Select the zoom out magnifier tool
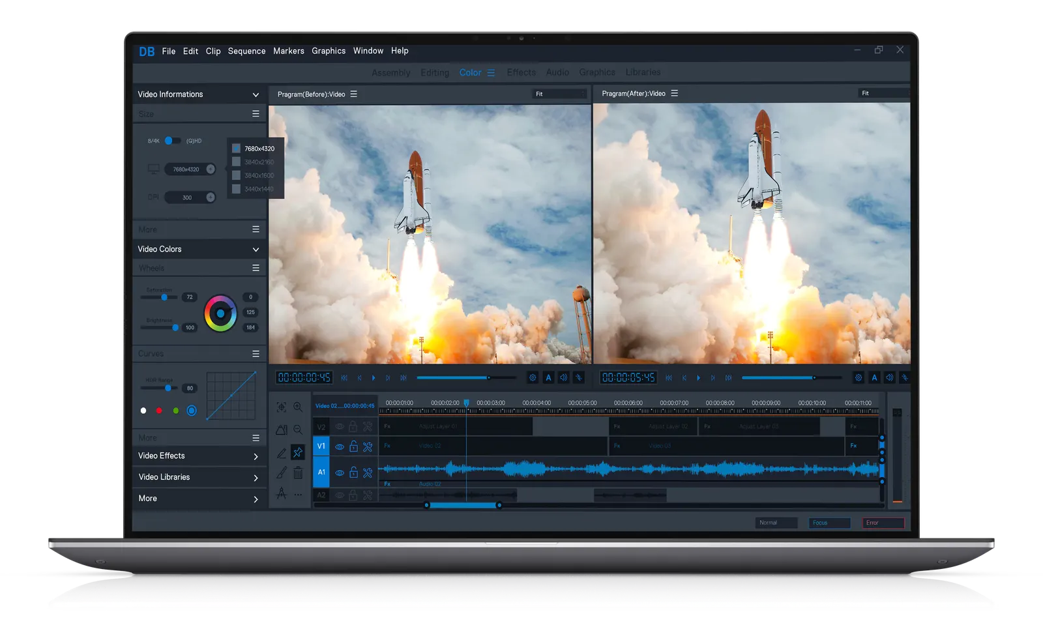The width and height of the screenshot is (1043, 642). 298,430
